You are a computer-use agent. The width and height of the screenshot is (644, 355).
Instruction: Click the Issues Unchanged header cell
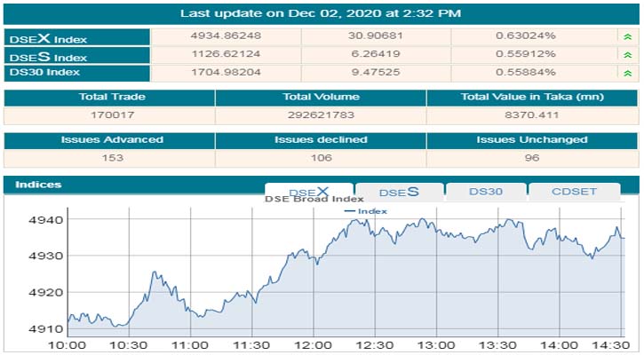click(x=531, y=140)
